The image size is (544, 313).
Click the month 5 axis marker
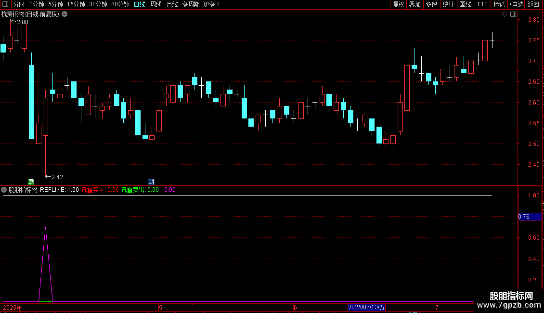[x=160, y=307]
